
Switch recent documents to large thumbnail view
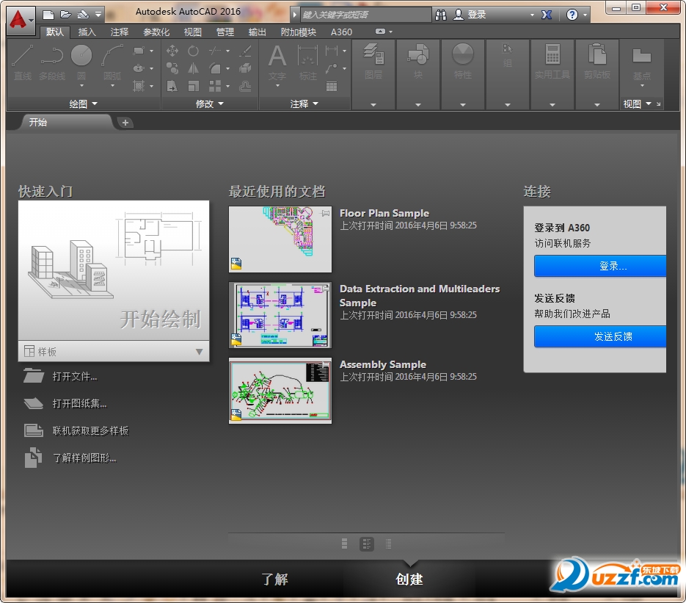click(x=345, y=544)
